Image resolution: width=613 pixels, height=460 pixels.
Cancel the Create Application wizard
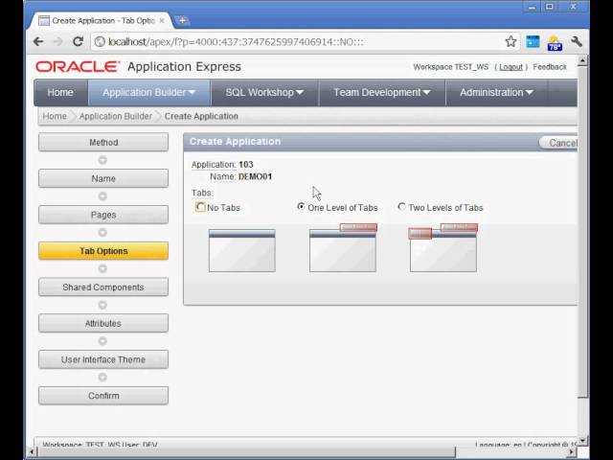tap(559, 143)
